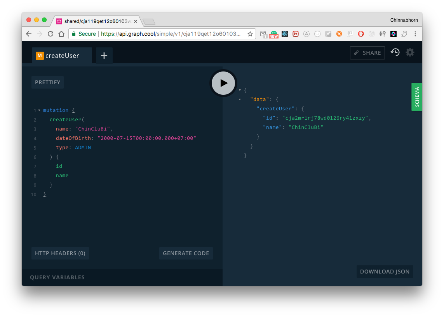The image size is (444, 317).
Task: Click the black colorful-star extension icon
Action: coord(394,34)
